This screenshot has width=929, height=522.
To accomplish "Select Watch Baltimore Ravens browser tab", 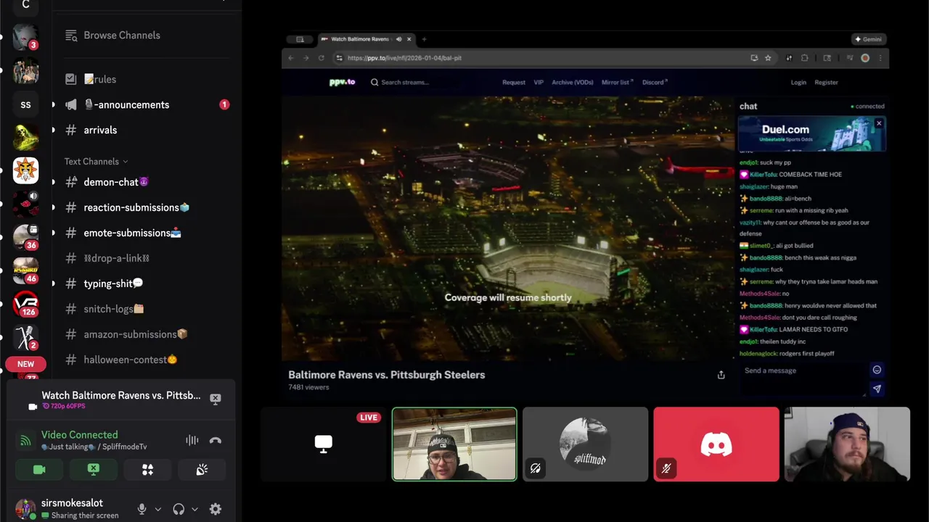I will point(367,39).
